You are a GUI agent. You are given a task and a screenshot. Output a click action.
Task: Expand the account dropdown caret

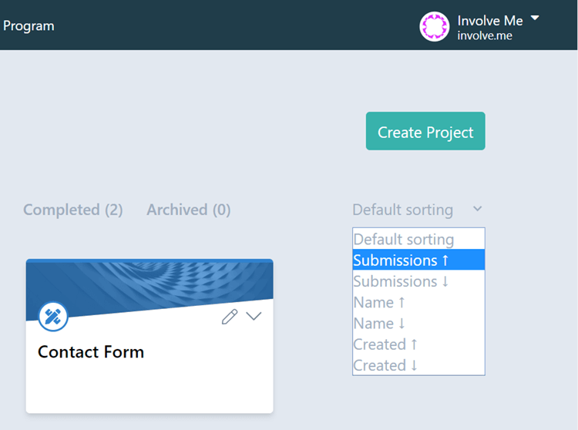535,18
